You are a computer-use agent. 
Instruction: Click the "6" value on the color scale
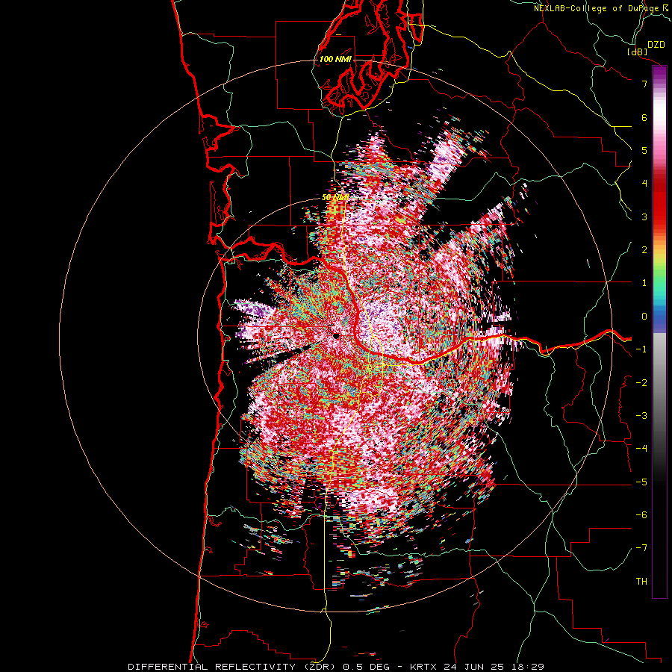644,117
